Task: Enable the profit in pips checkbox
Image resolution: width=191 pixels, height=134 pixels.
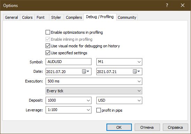Action: click(98, 110)
